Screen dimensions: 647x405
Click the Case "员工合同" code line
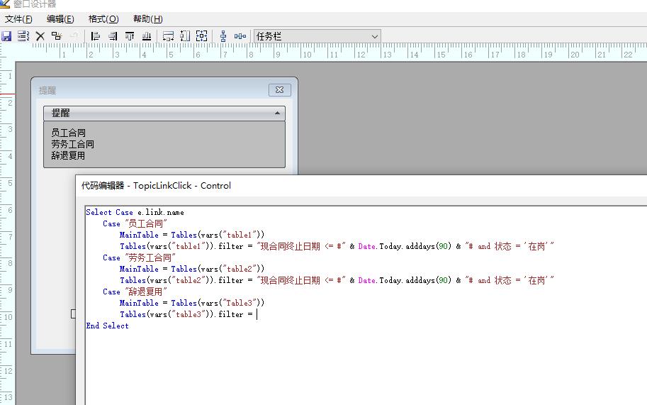click(x=135, y=223)
